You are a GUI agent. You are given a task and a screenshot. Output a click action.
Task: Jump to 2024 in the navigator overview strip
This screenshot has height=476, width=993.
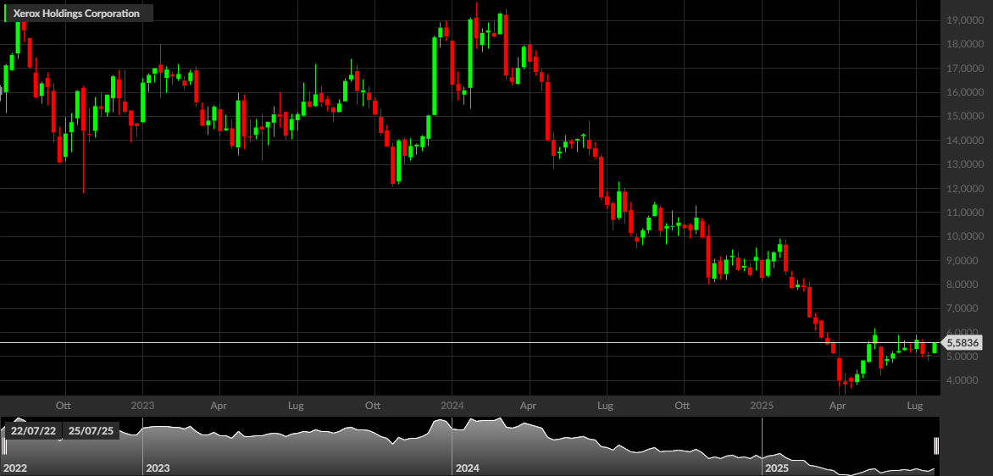pos(467,468)
